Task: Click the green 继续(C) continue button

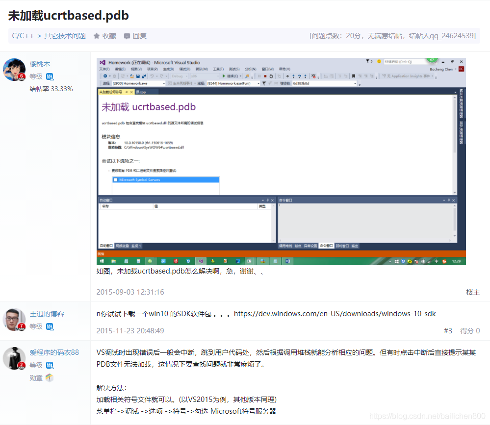Action: [x=231, y=76]
